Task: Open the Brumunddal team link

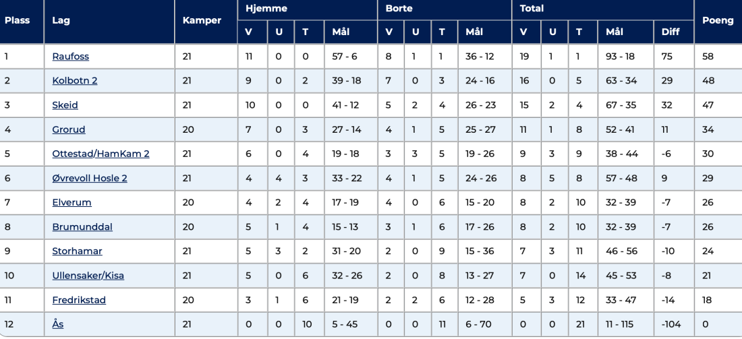Action: click(x=82, y=227)
